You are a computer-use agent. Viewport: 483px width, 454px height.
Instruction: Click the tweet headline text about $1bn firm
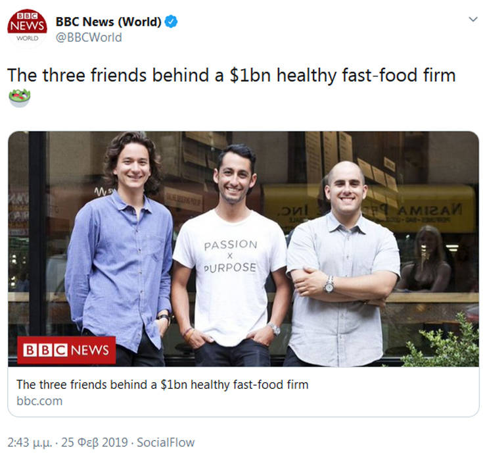coord(231,75)
